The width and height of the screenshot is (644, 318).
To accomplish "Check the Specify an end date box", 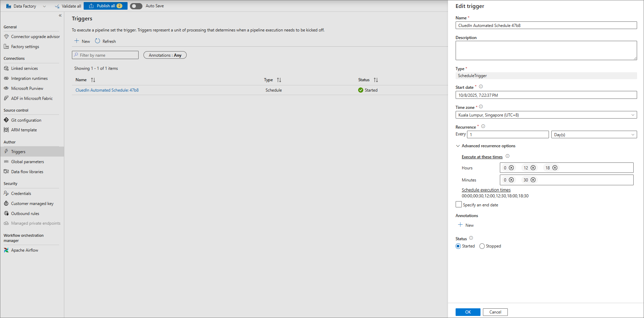I will [459, 205].
